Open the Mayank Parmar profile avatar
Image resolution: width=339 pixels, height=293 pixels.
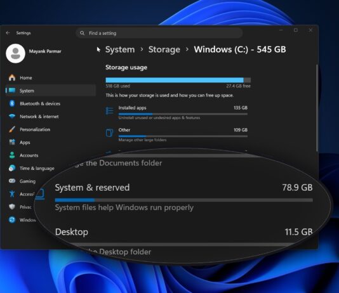pos(15,53)
